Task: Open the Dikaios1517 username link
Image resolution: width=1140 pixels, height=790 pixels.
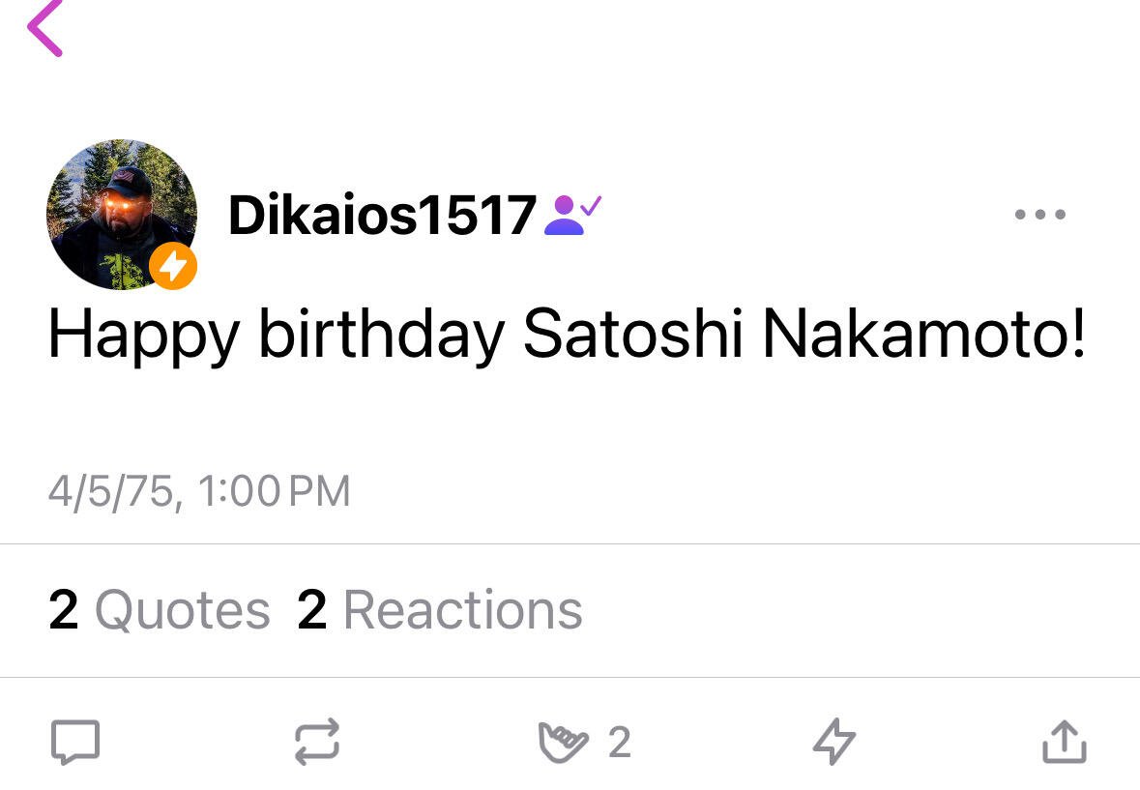Action: point(383,215)
